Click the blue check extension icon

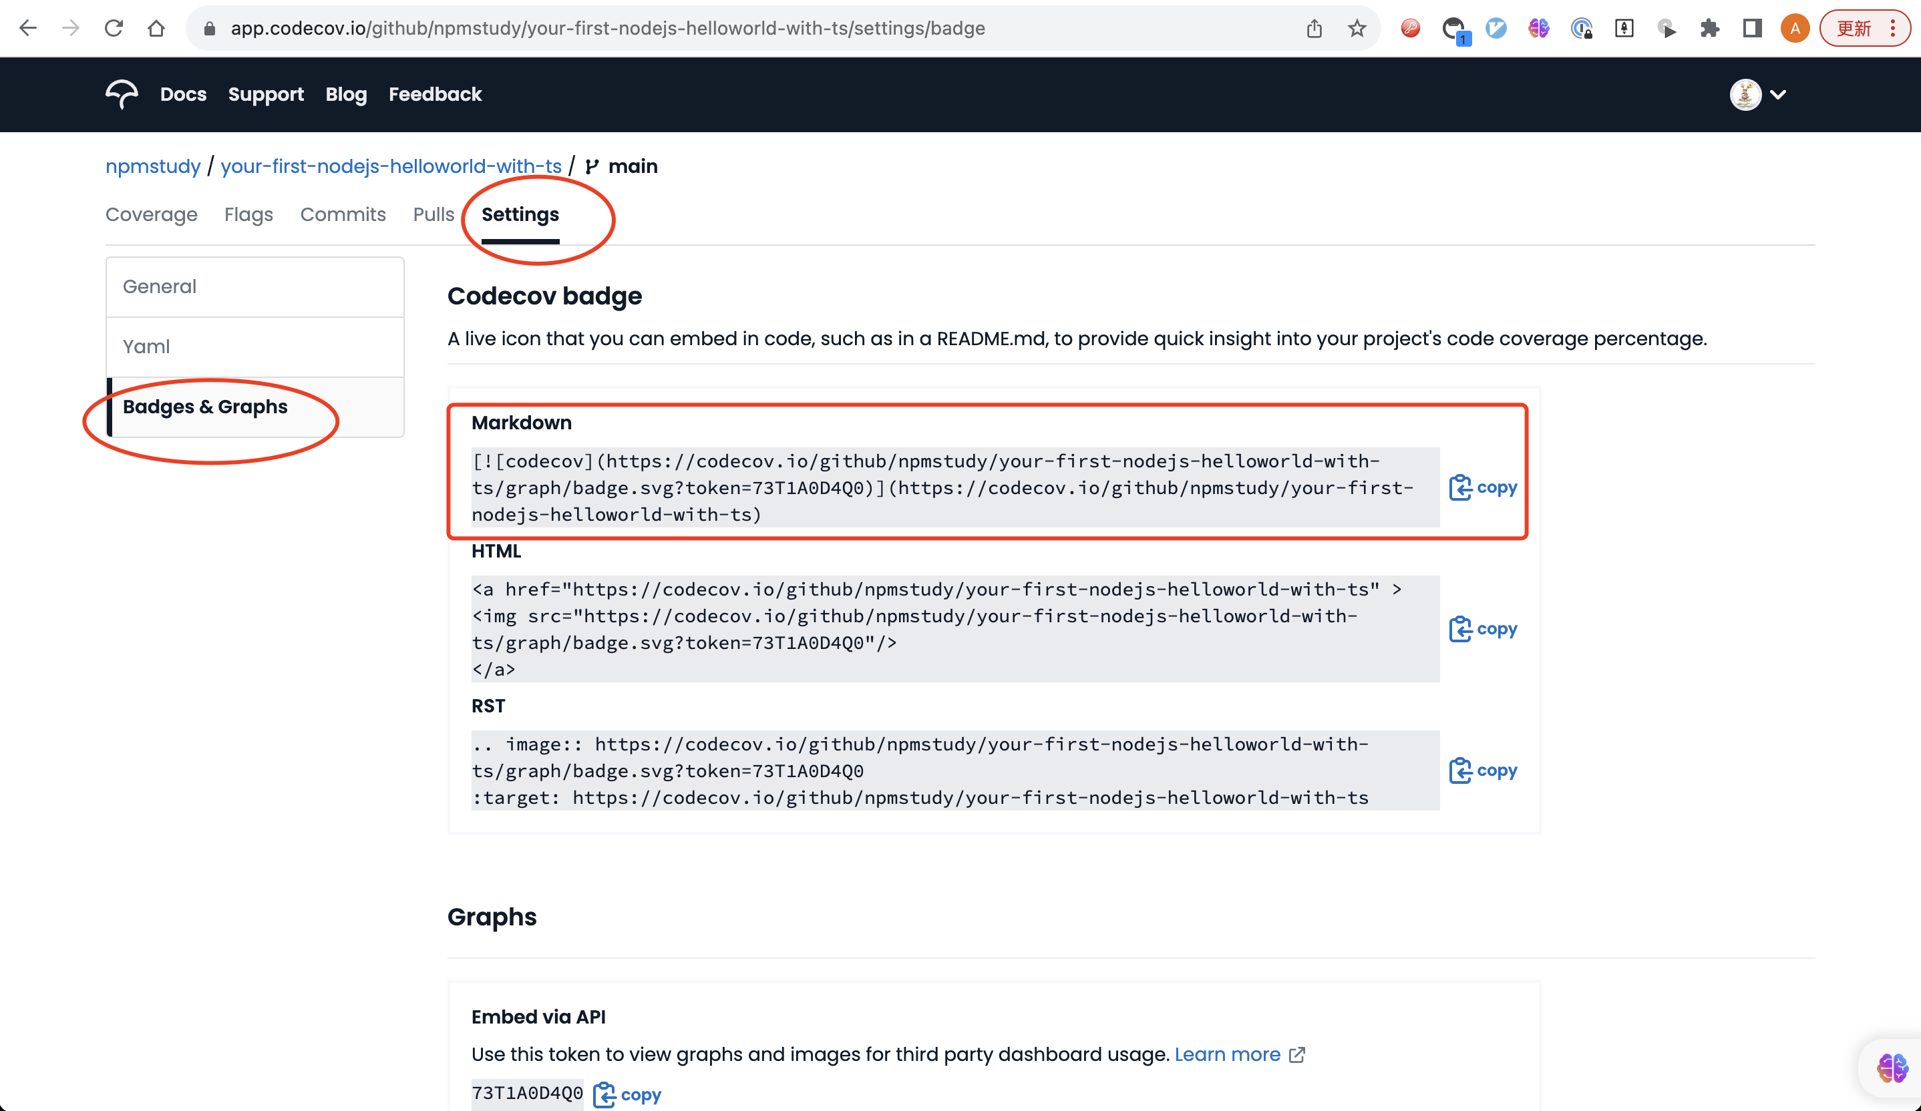(x=1496, y=28)
